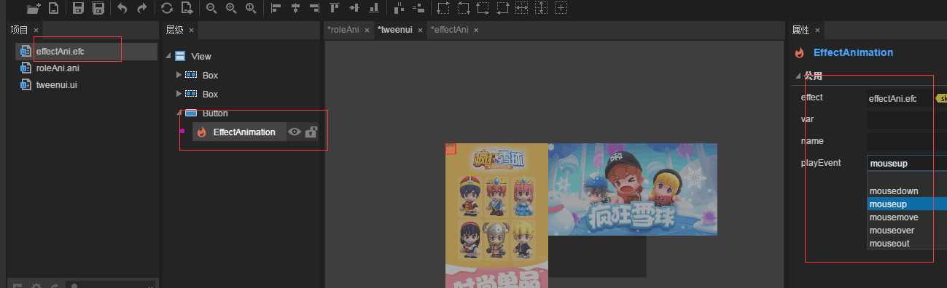The height and width of the screenshot is (288, 947).
Task: Close the 项目 panel
Action: point(36,30)
